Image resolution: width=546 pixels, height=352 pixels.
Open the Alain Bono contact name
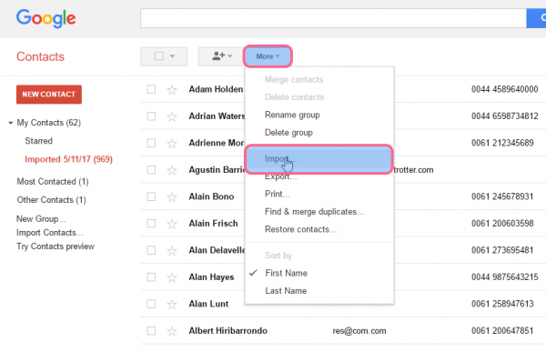pos(211,196)
